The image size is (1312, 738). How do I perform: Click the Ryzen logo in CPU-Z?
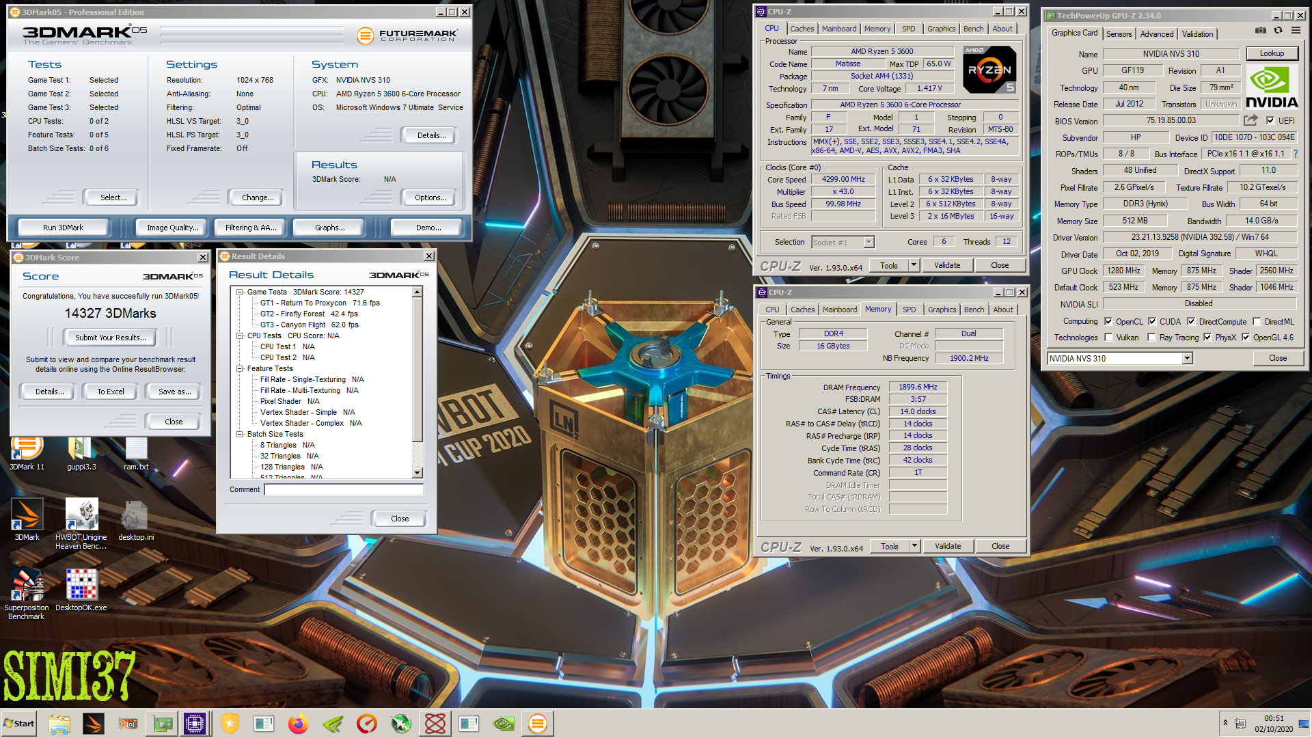(x=989, y=70)
